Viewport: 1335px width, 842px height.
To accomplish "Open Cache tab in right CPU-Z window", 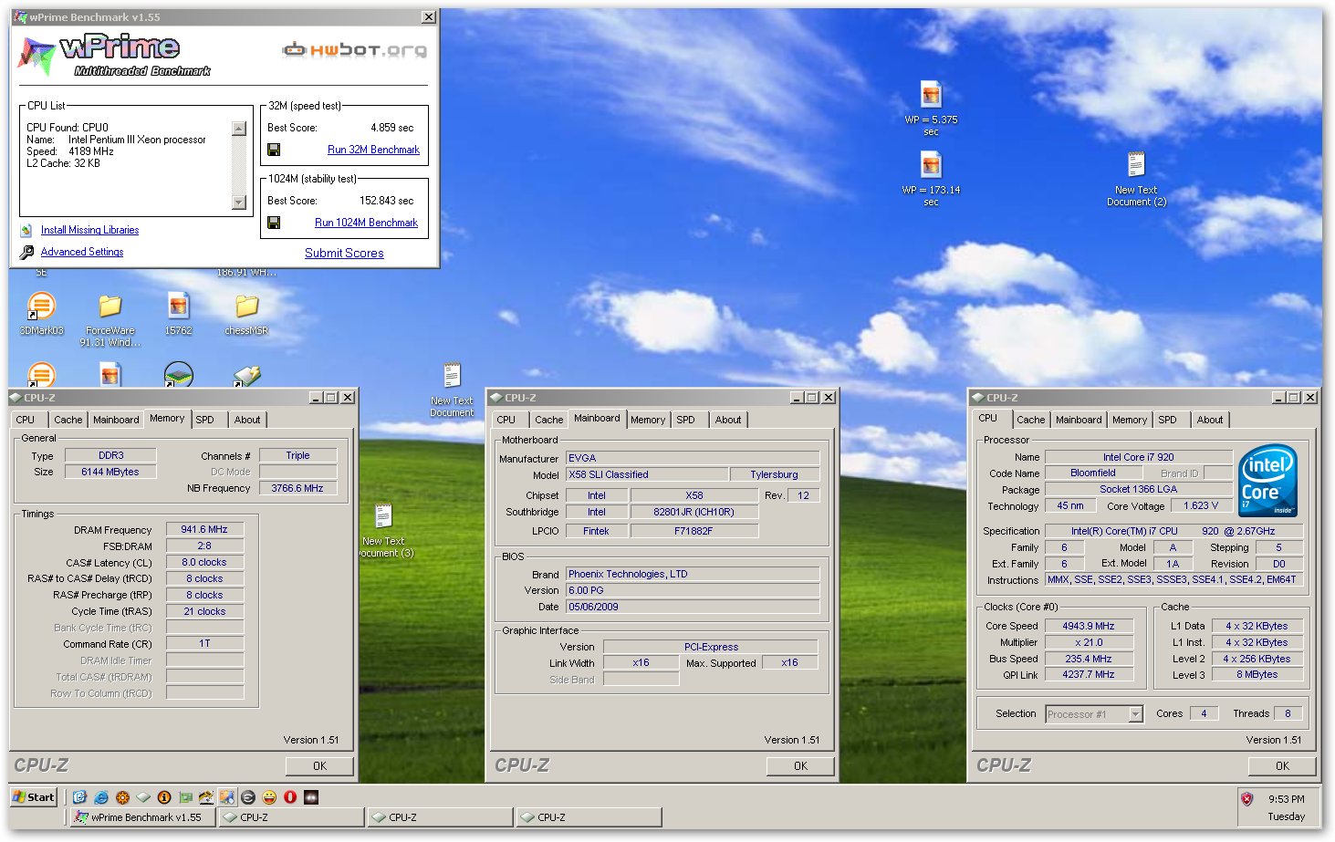I will click(x=1031, y=420).
